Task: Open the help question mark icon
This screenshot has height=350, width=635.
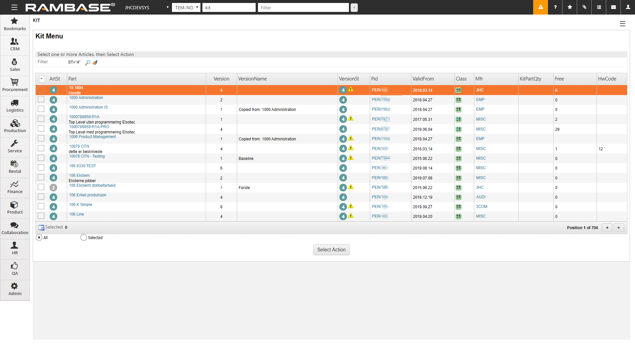Action: [x=555, y=7]
